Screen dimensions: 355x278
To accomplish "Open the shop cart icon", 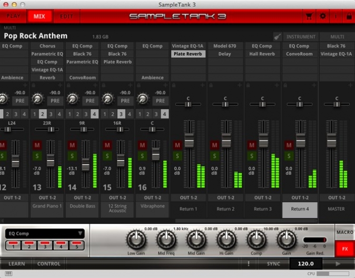I will [x=309, y=16].
